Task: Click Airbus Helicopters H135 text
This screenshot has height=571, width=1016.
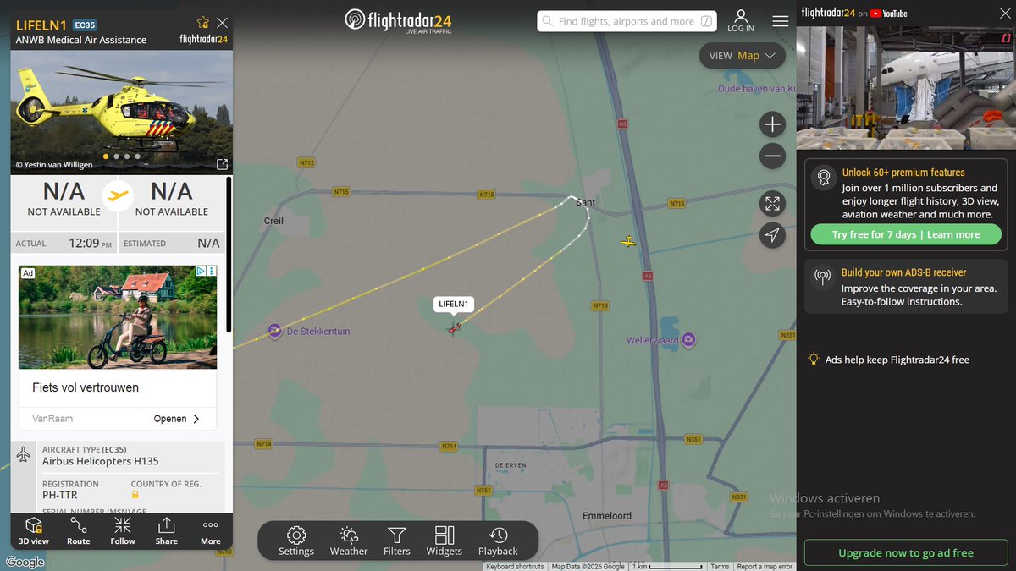Action: [101, 461]
